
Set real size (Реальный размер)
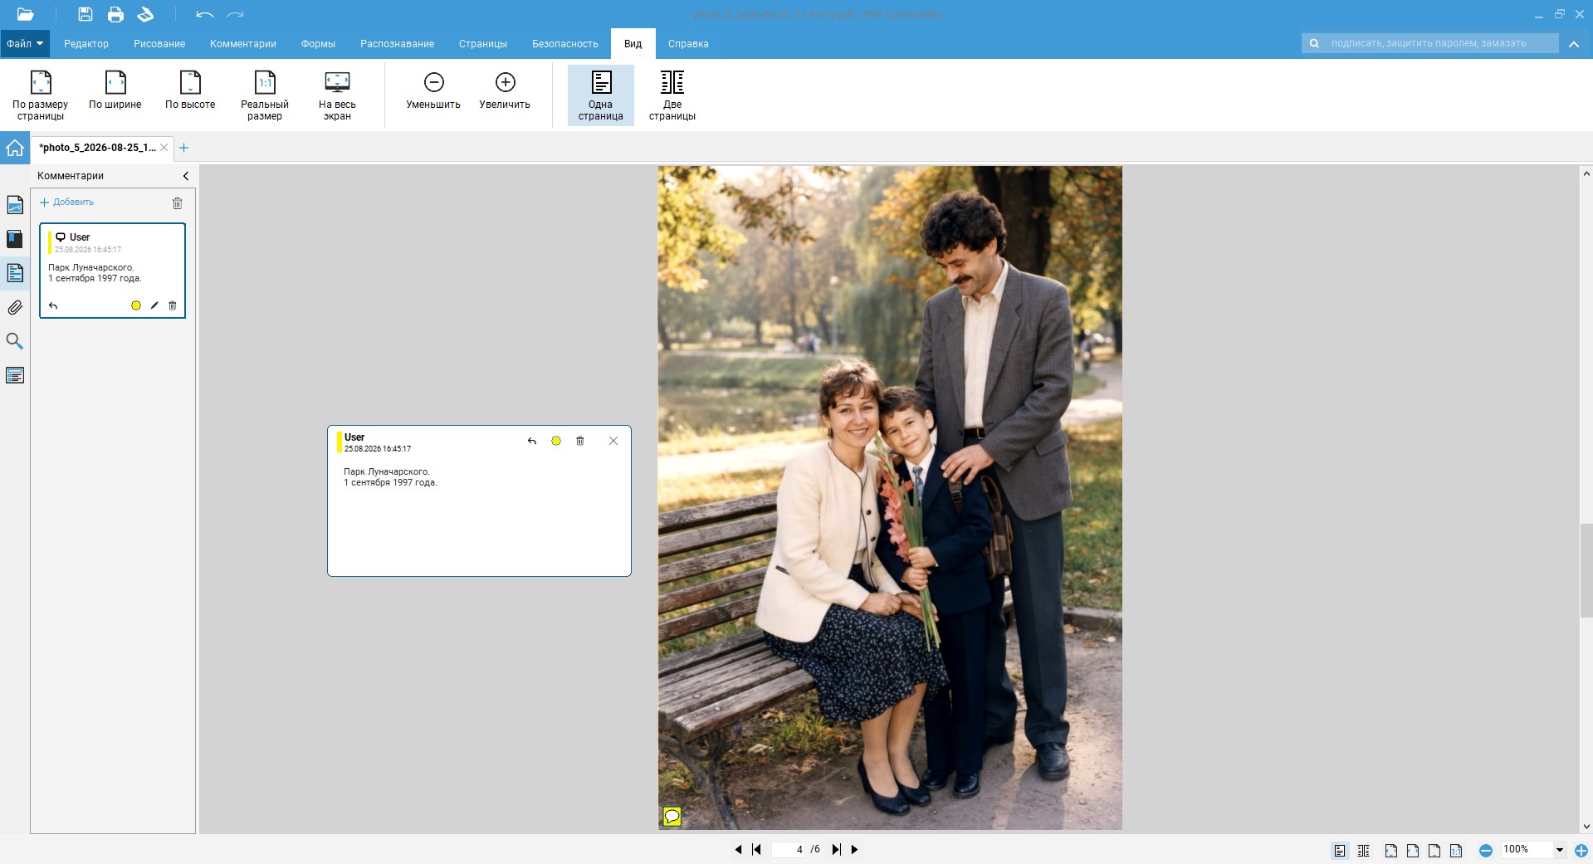tap(265, 95)
